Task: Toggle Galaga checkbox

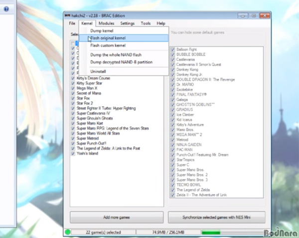Action: tap(173, 100)
